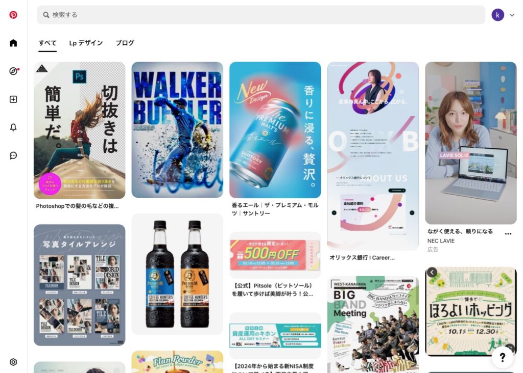Click the help question mark button
Viewport: 523px width, 373px height.
pyautogui.click(x=503, y=357)
